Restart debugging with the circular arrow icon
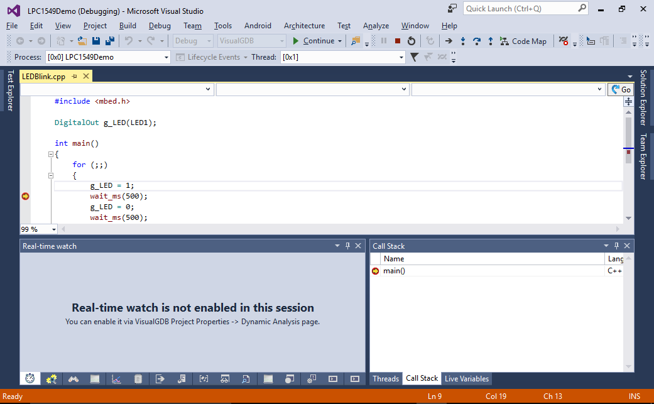Screen dimensions: 654x404 click(x=411, y=41)
